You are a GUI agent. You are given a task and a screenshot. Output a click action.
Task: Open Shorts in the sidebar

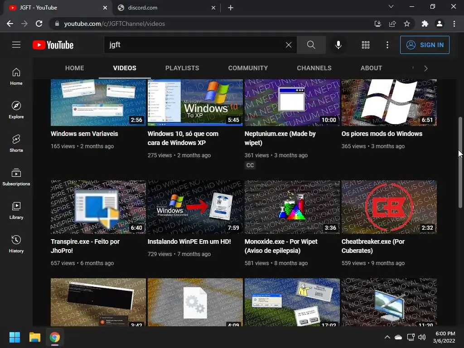(16, 144)
